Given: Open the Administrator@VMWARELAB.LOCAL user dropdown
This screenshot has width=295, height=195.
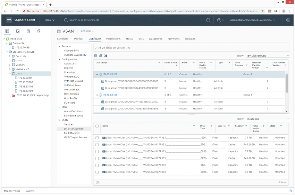Looking at the screenshot, I should [x=253, y=20].
